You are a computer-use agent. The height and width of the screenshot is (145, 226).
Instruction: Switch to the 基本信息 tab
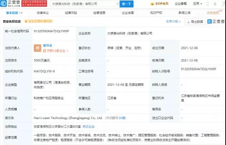tap(14, 13)
